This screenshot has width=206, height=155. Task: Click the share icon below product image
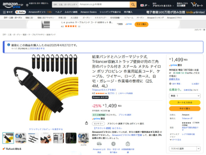pyautogui.click(x=87, y=123)
